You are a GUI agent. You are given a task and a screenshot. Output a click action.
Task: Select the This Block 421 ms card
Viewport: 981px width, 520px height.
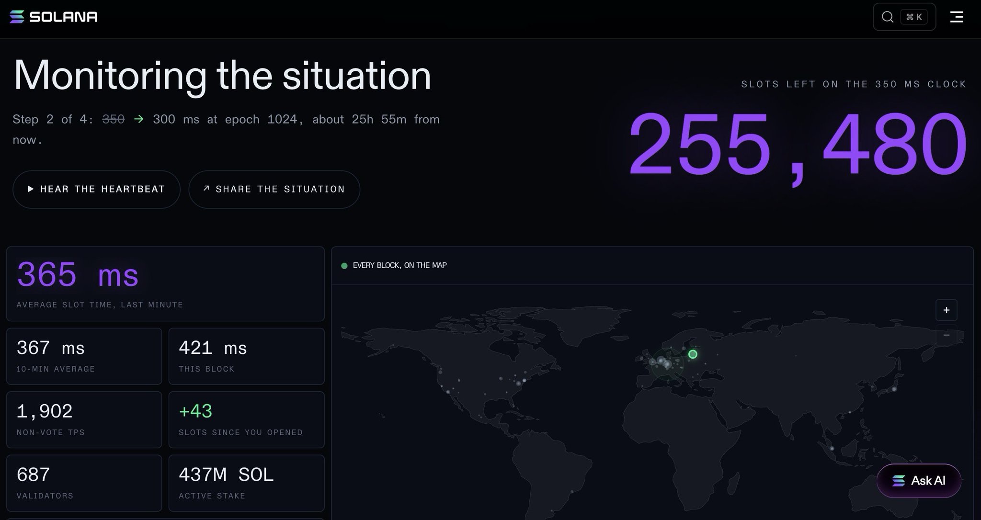pyautogui.click(x=246, y=356)
